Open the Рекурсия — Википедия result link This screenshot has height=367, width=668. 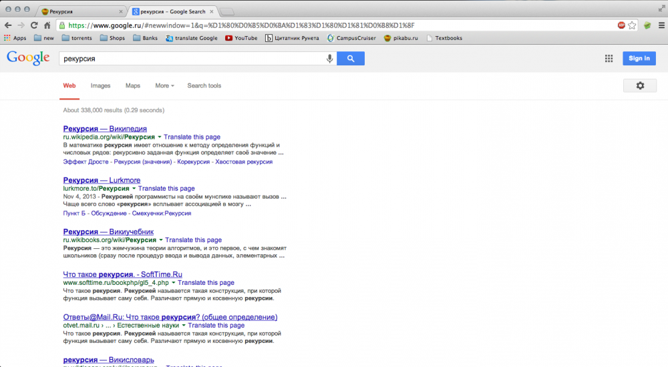pos(105,128)
